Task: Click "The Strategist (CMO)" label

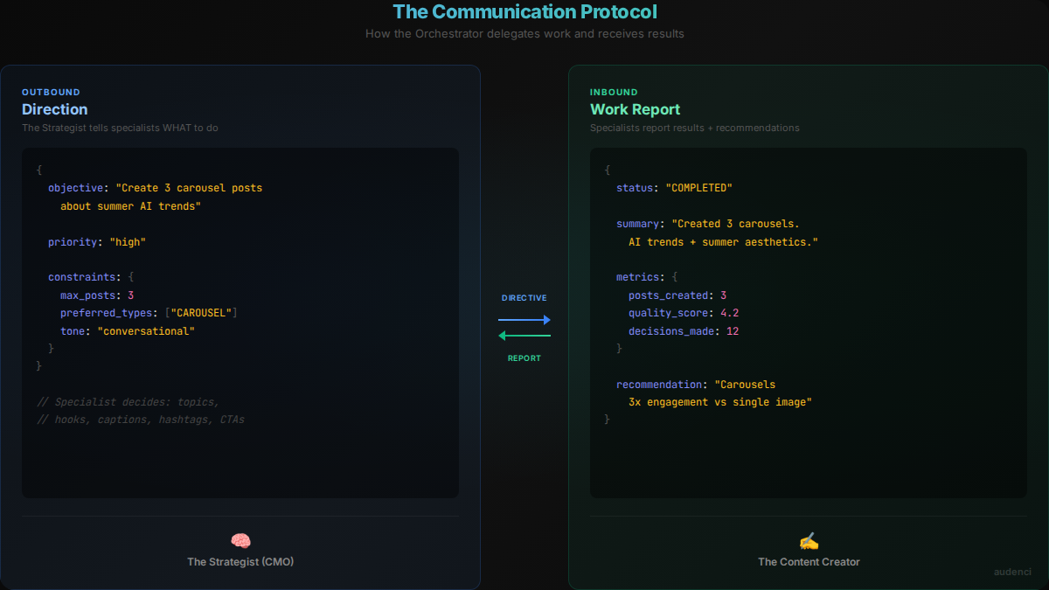Action: pos(240,562)
